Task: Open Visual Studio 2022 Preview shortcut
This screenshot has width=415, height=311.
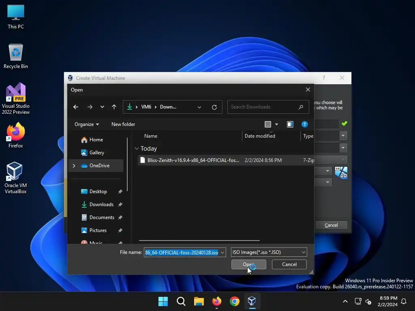Action: pyautogui.click(x=16, y=99)
